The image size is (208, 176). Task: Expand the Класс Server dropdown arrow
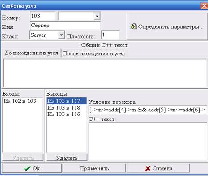[x=61, y=35]
